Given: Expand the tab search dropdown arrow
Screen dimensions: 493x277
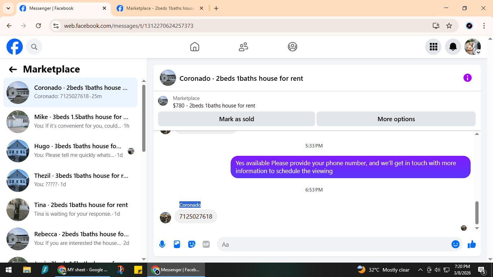Looking at the screenshot, I should [x=8, y=8].
